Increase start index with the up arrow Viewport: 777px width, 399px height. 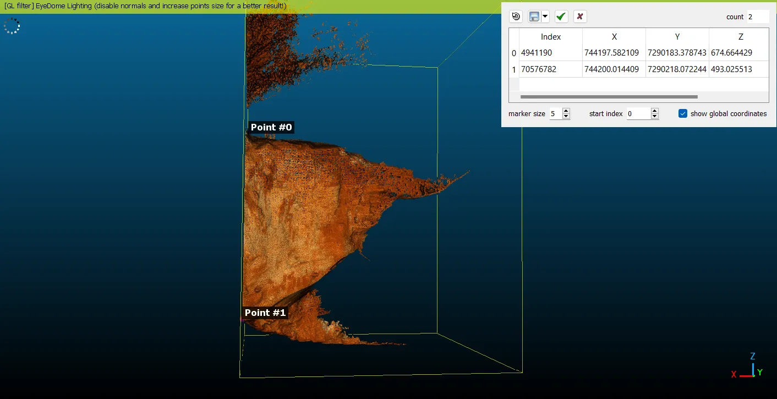[654, 111]
